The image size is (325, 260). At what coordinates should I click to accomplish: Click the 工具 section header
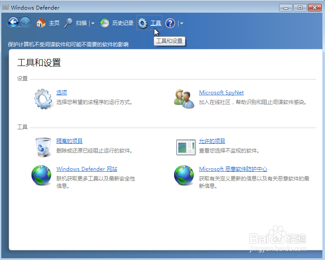(22, 127)
